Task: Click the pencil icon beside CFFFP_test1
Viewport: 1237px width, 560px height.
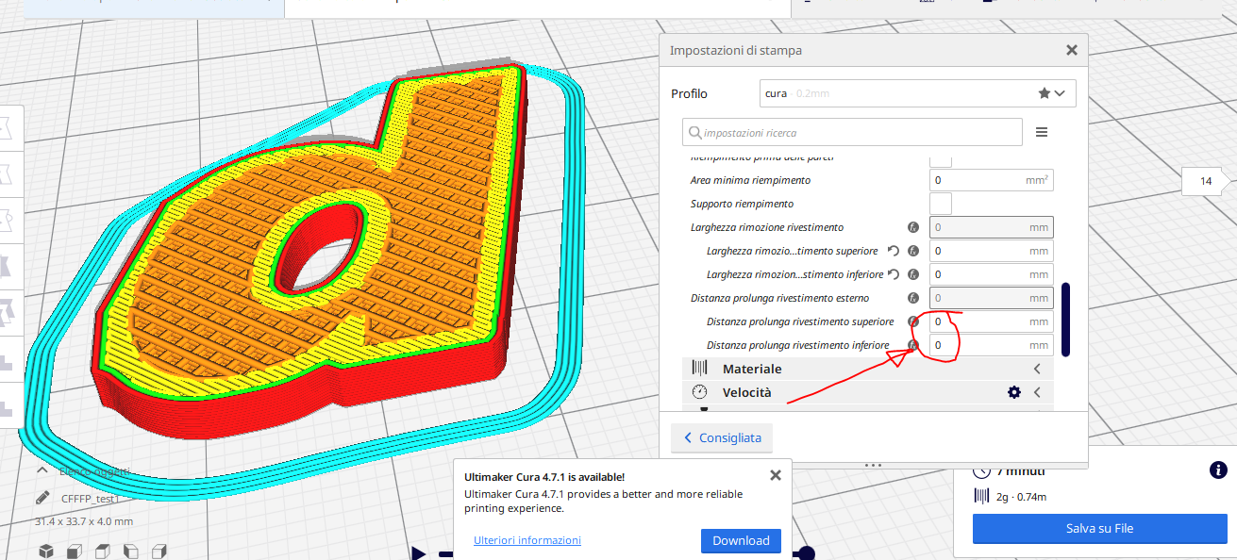Action: (42, 498)
